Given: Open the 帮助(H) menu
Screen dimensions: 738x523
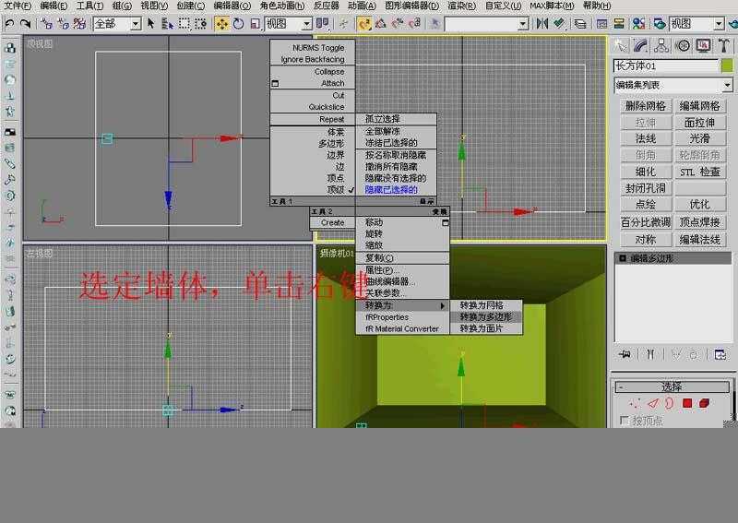Looking at the screenshot, I should point(596,6).
